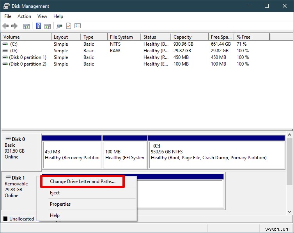Choose Change Drive Letter and Paths...
Screen dimensions: 294x233
pyautogui.click(x=83, y=181)
